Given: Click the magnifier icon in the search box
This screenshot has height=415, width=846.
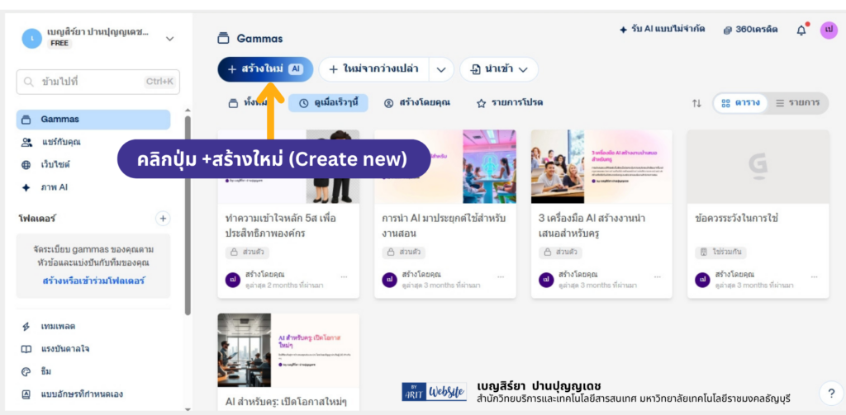Looking at the screenshot, I should pyautogui.click(x=28, y=83).
